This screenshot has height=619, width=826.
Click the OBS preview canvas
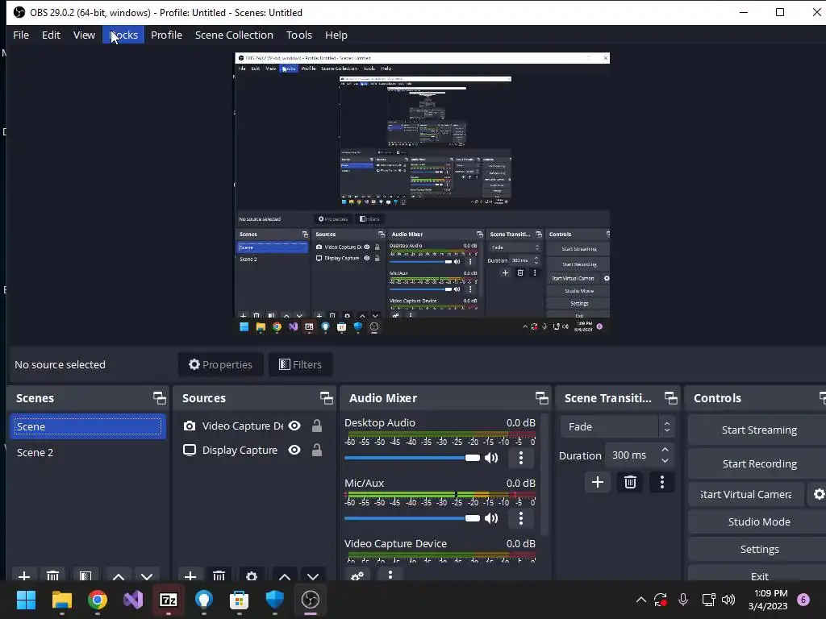point(422,193)
